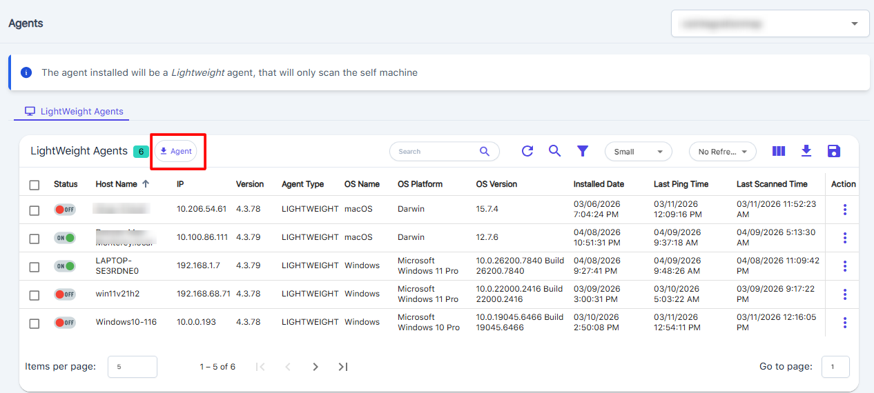
Task: Open the top-right company dropdown
Action: coord(770,23)
